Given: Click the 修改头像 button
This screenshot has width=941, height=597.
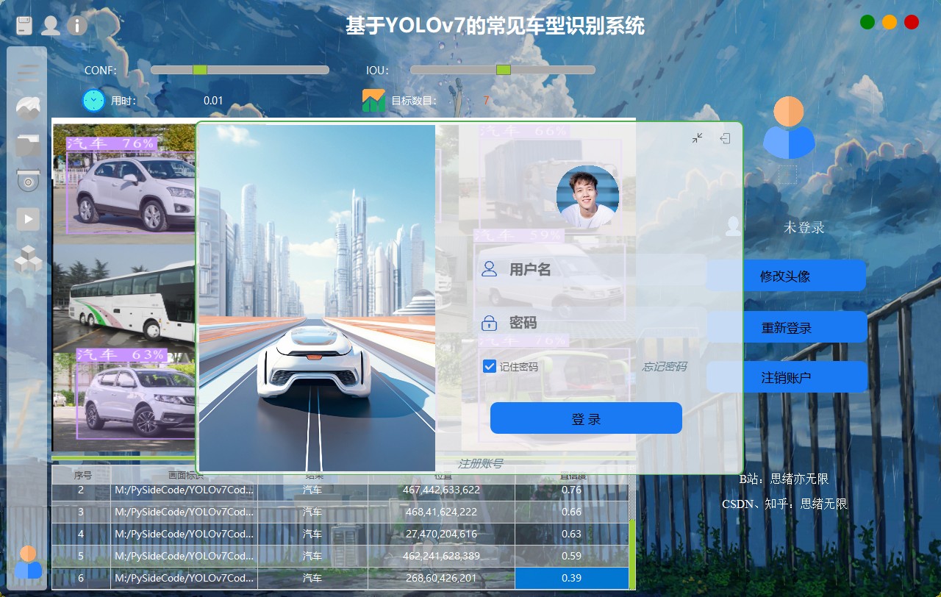Looking at the screenshot, I should click(786, 276).
